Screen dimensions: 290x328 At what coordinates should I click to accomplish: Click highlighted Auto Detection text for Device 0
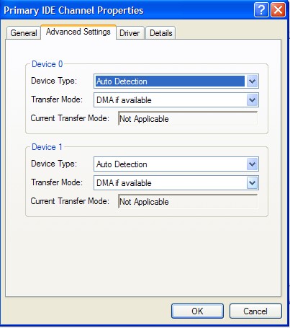(122, 81)
